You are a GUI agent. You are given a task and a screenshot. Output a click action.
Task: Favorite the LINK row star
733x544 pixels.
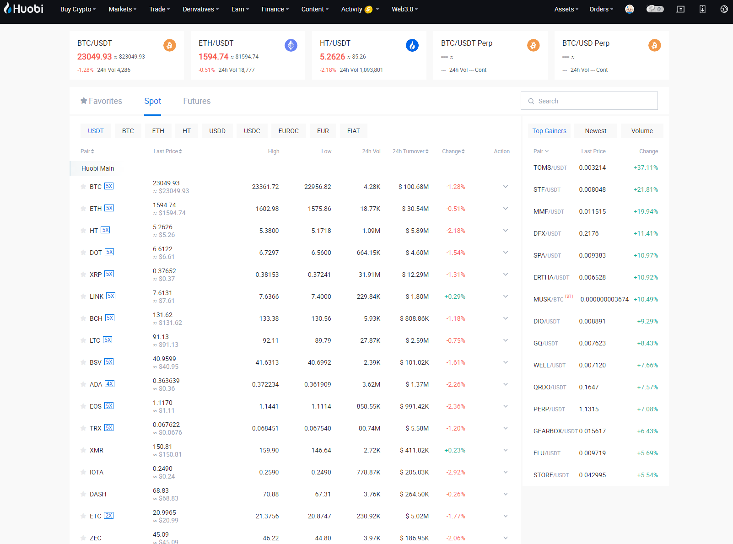pyautogui.click(x=83, y=296)
